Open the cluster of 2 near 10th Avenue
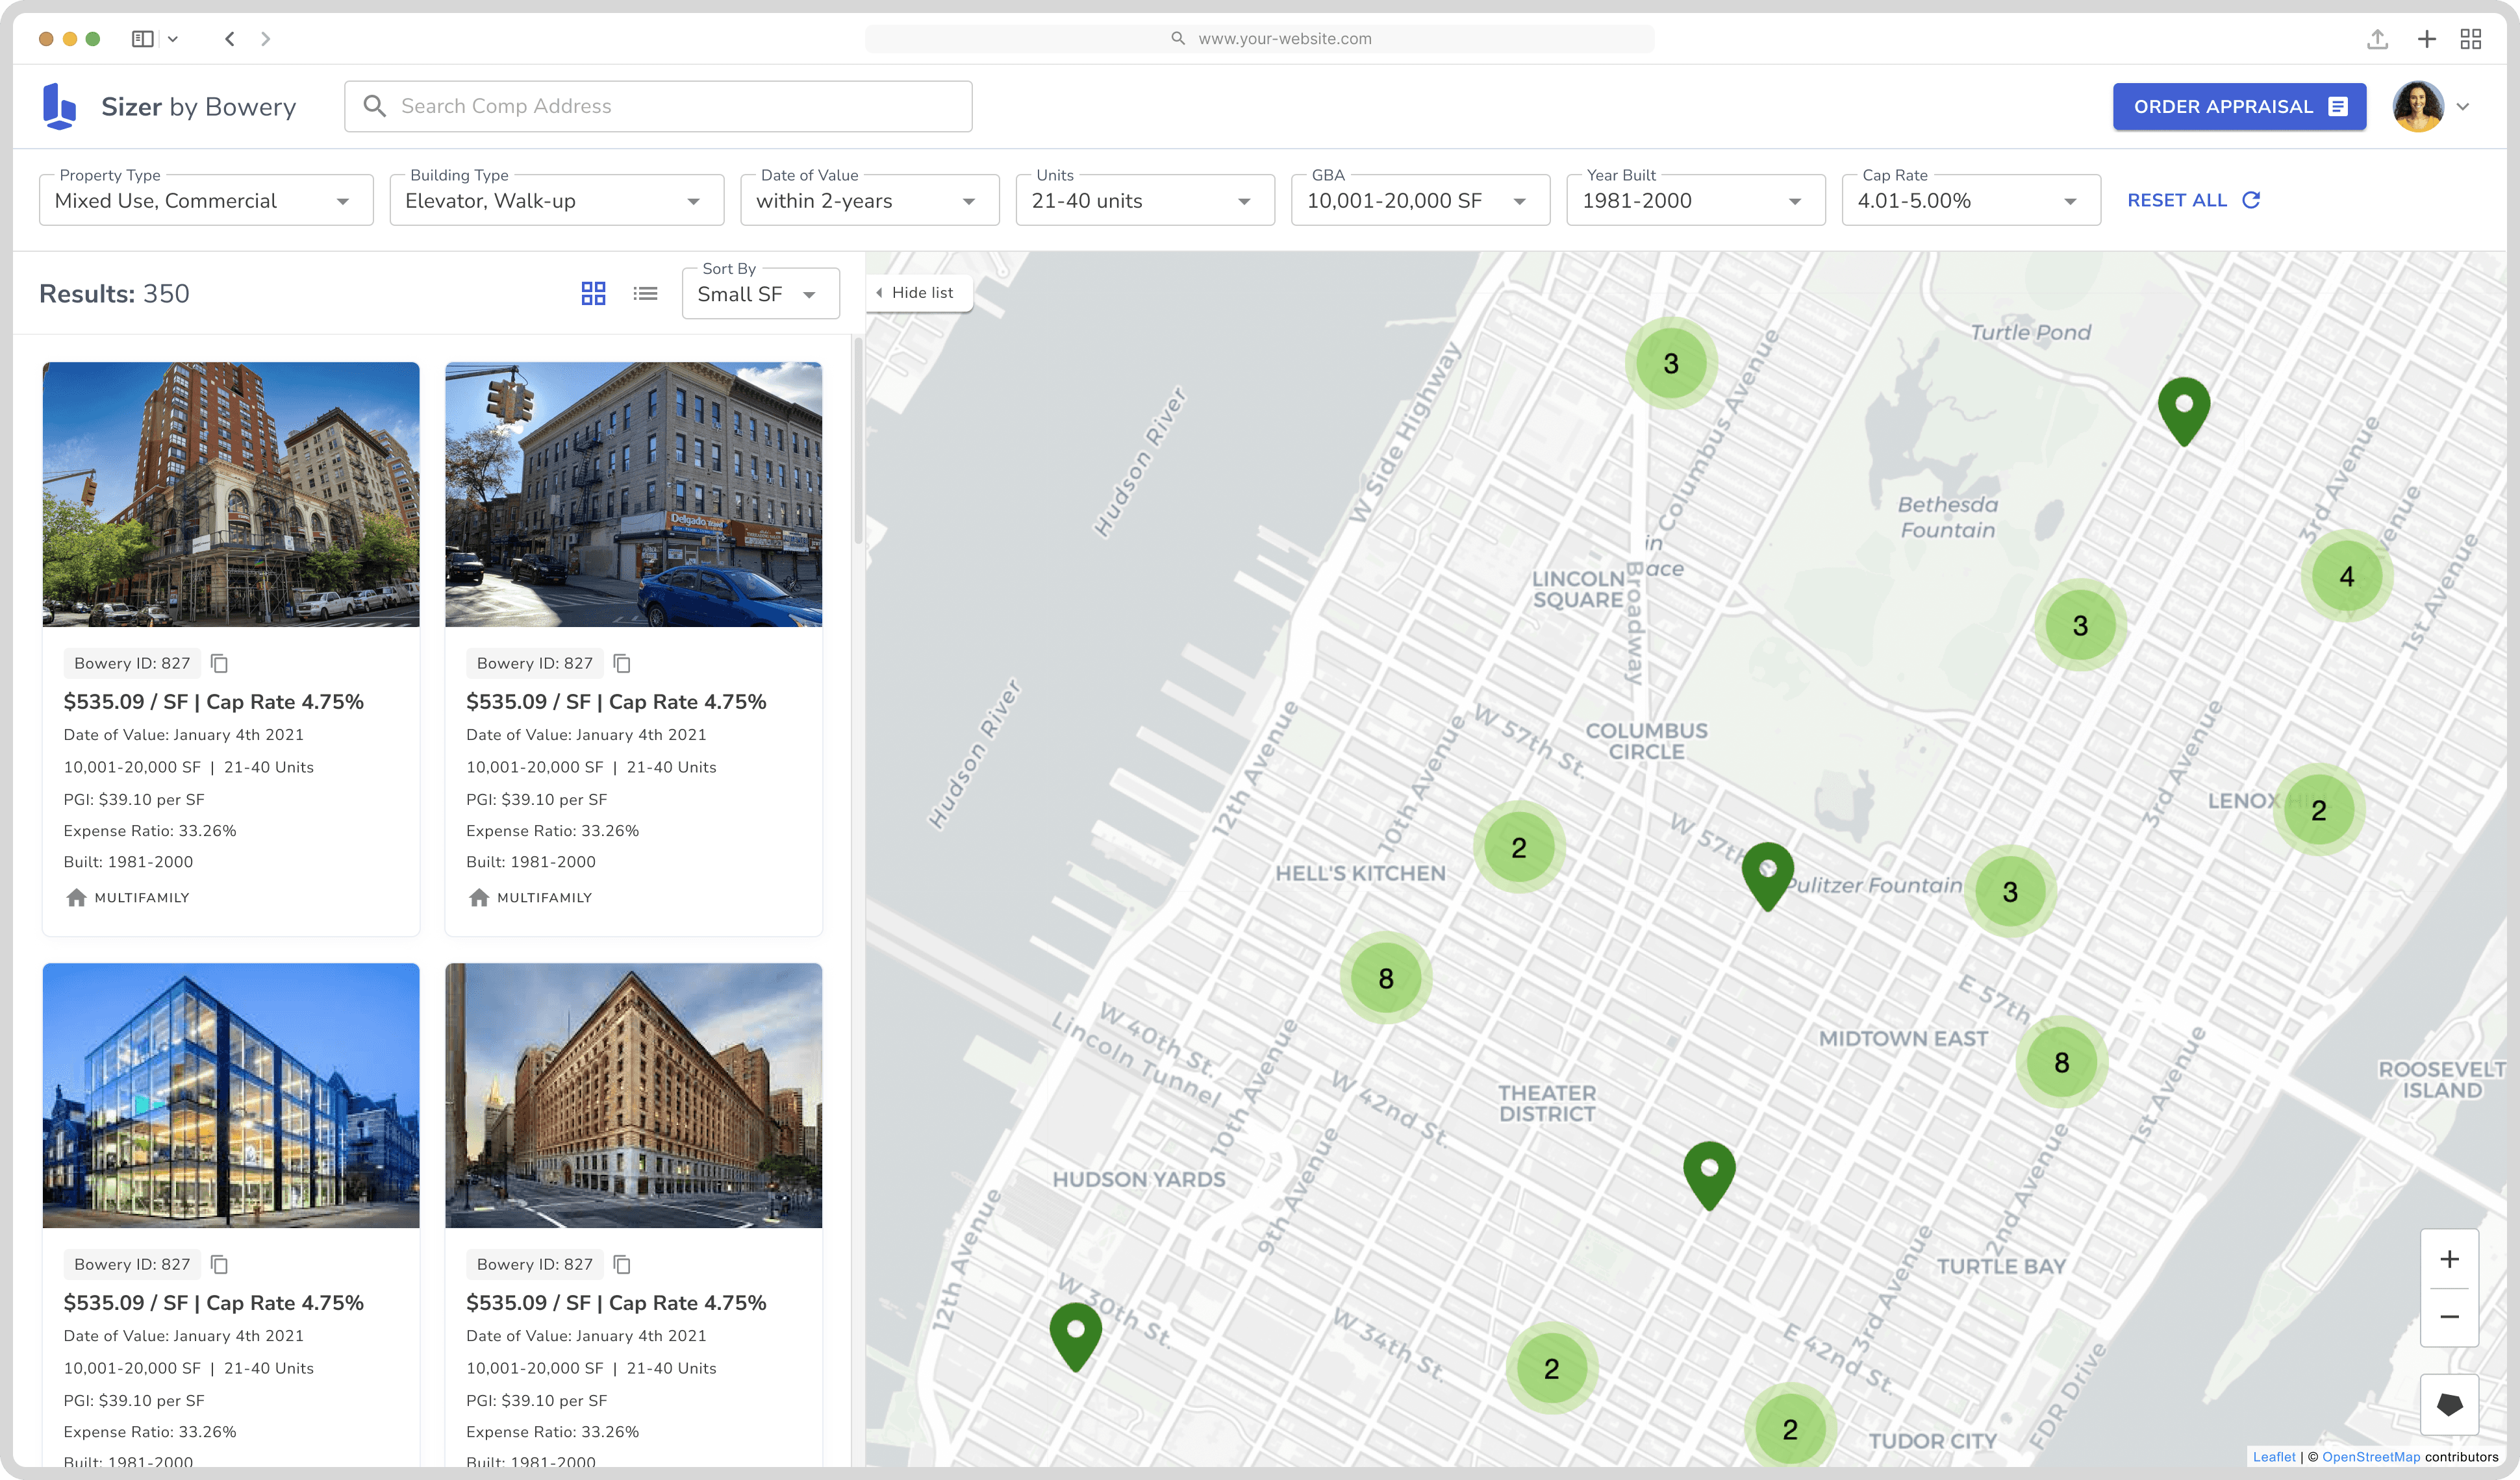This screenshot has height=1480, width=2520. point(1518,847)
